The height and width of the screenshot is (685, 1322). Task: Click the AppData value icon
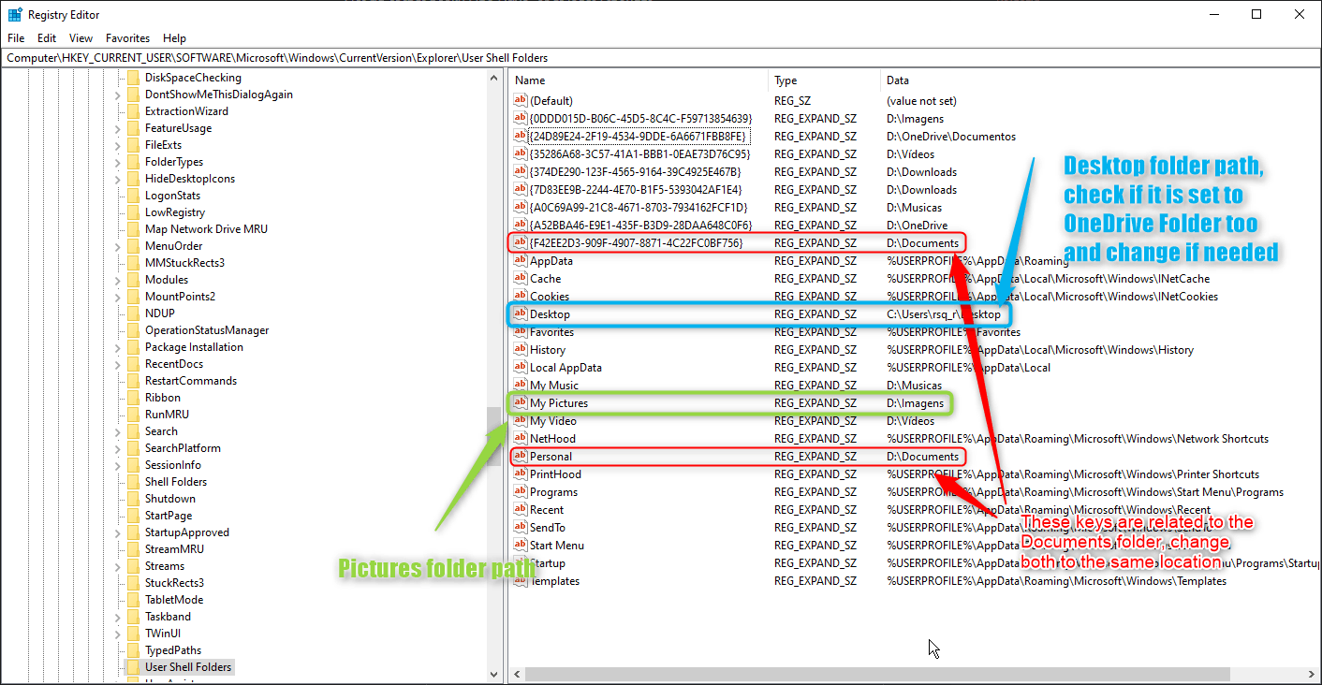(521, 260)
